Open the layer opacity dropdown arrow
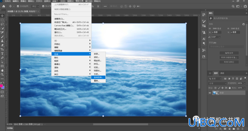 click(x=244, y=83)
